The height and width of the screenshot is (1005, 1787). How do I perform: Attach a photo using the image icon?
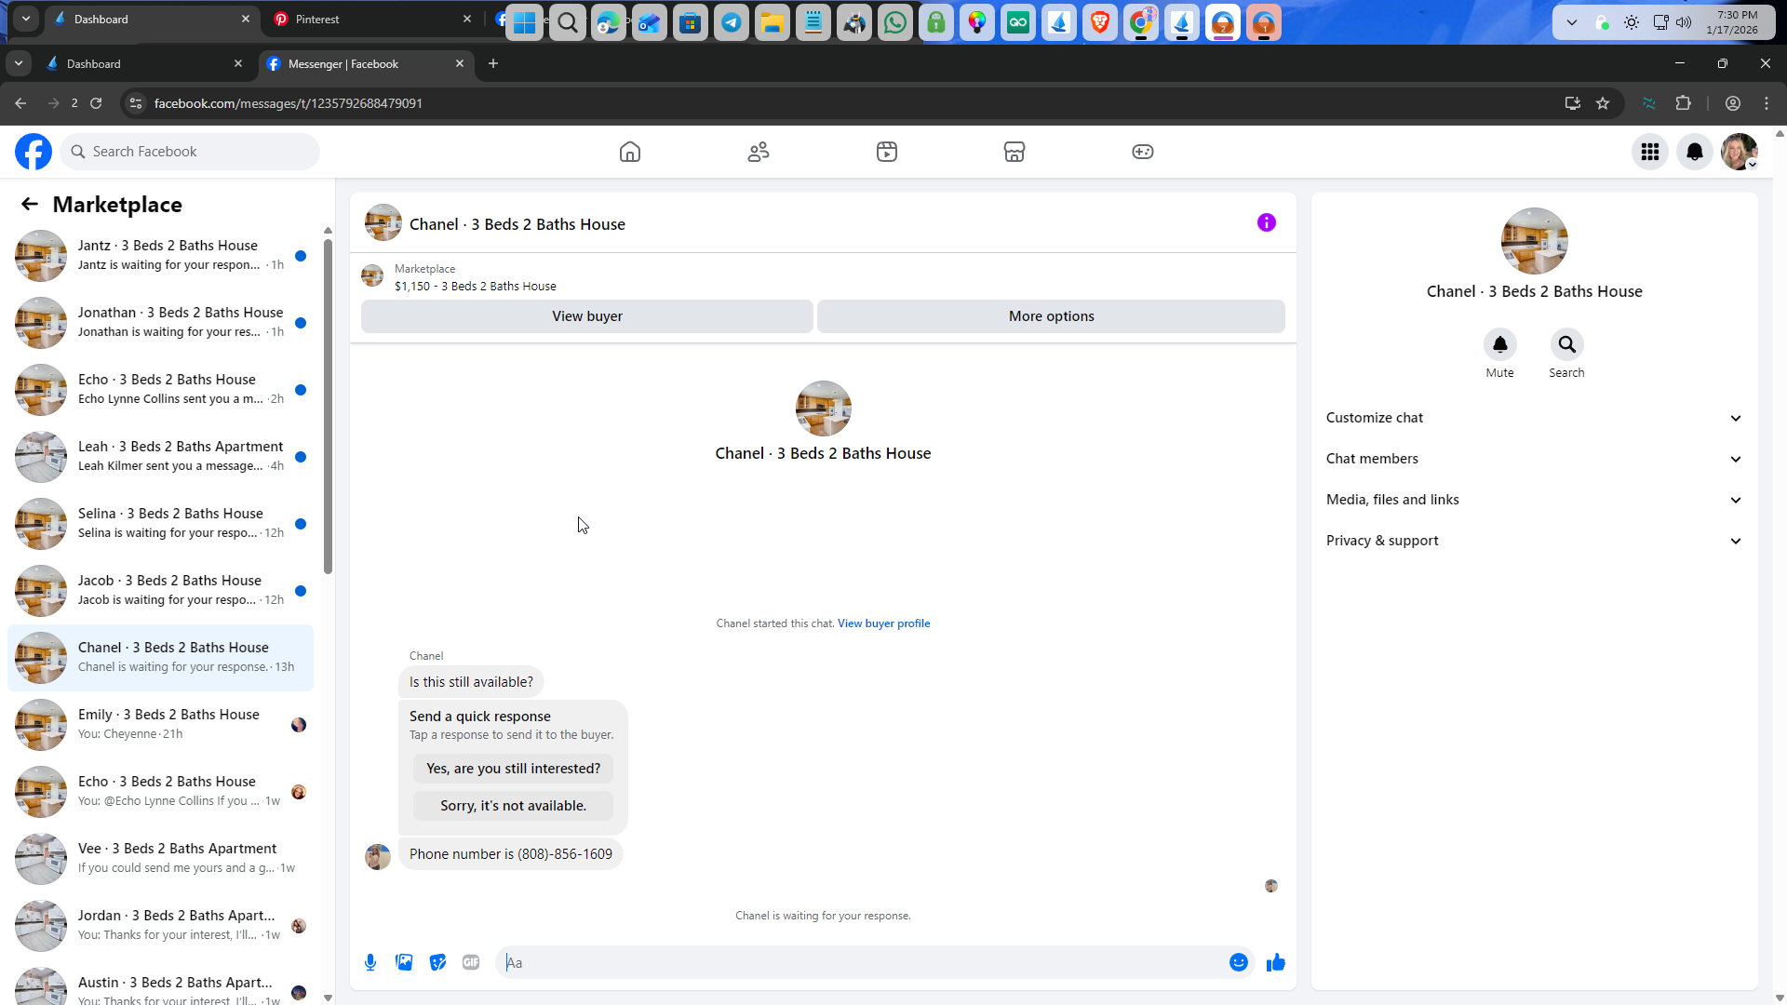404,962
